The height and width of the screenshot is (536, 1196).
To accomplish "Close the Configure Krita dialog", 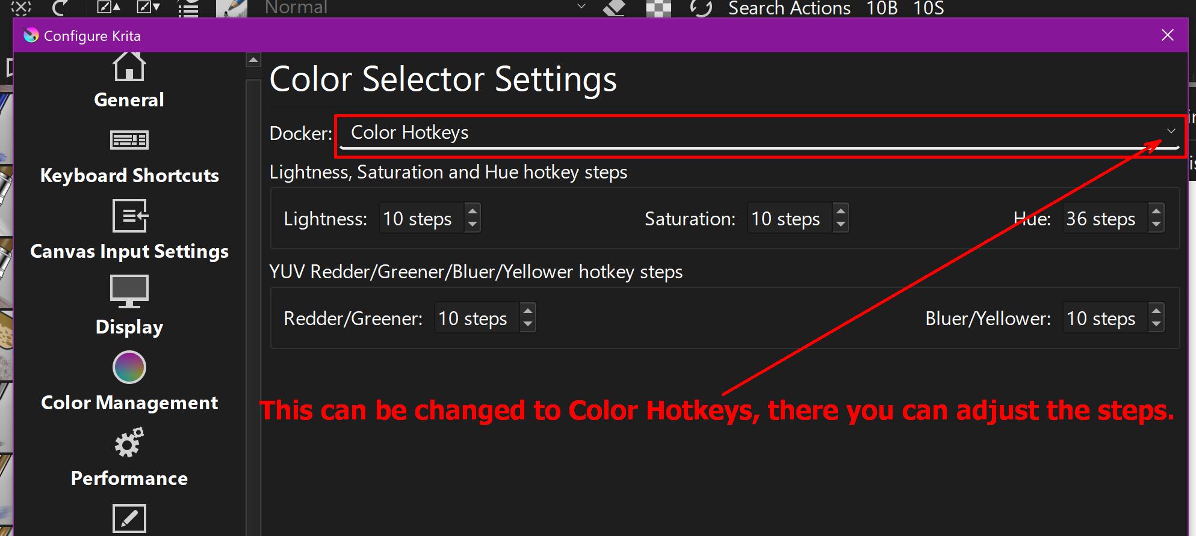I will pyautogui.click(x=1168, y=35).
